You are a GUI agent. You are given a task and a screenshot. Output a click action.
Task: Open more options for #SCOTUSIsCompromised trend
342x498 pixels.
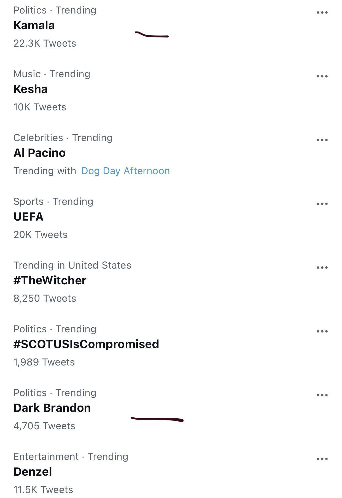point(322,331)
